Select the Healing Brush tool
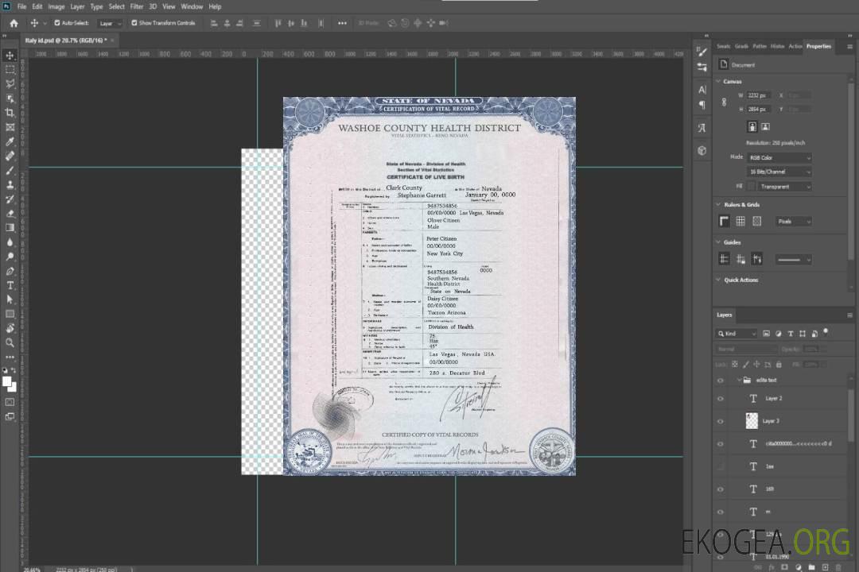 [10, 156]
